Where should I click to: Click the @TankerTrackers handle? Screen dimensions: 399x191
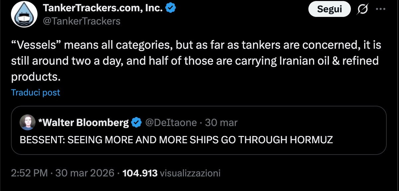pos(82,21)
